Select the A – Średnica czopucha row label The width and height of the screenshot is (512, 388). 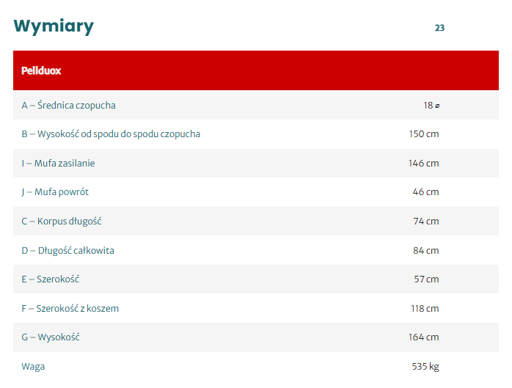tap(68, 105)
